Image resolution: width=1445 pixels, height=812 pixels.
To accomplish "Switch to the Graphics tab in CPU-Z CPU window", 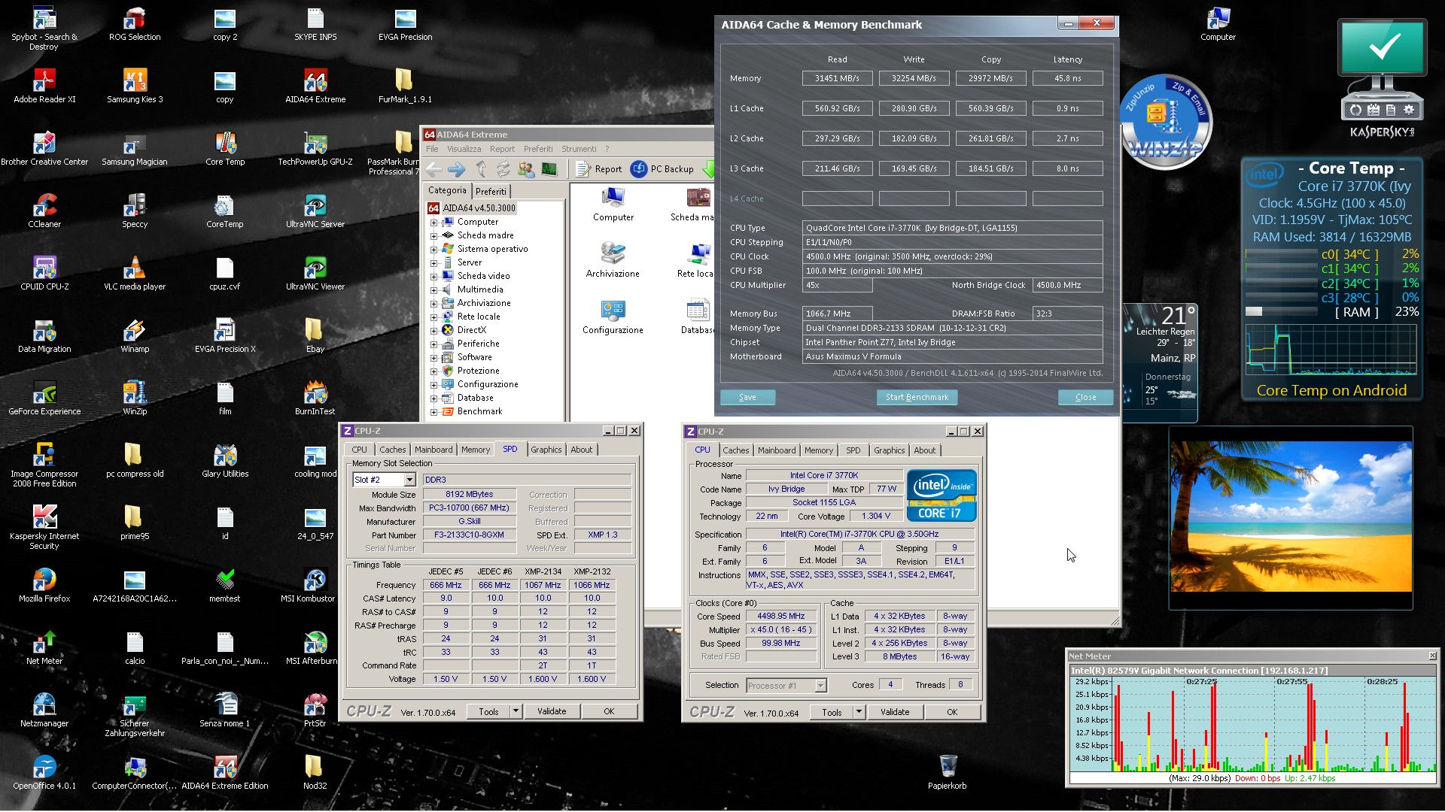I will tap(889, 450).
